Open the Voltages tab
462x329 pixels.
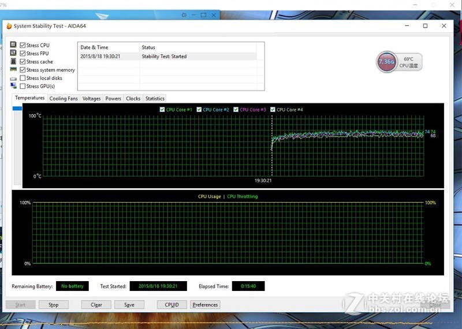[91, 98]
